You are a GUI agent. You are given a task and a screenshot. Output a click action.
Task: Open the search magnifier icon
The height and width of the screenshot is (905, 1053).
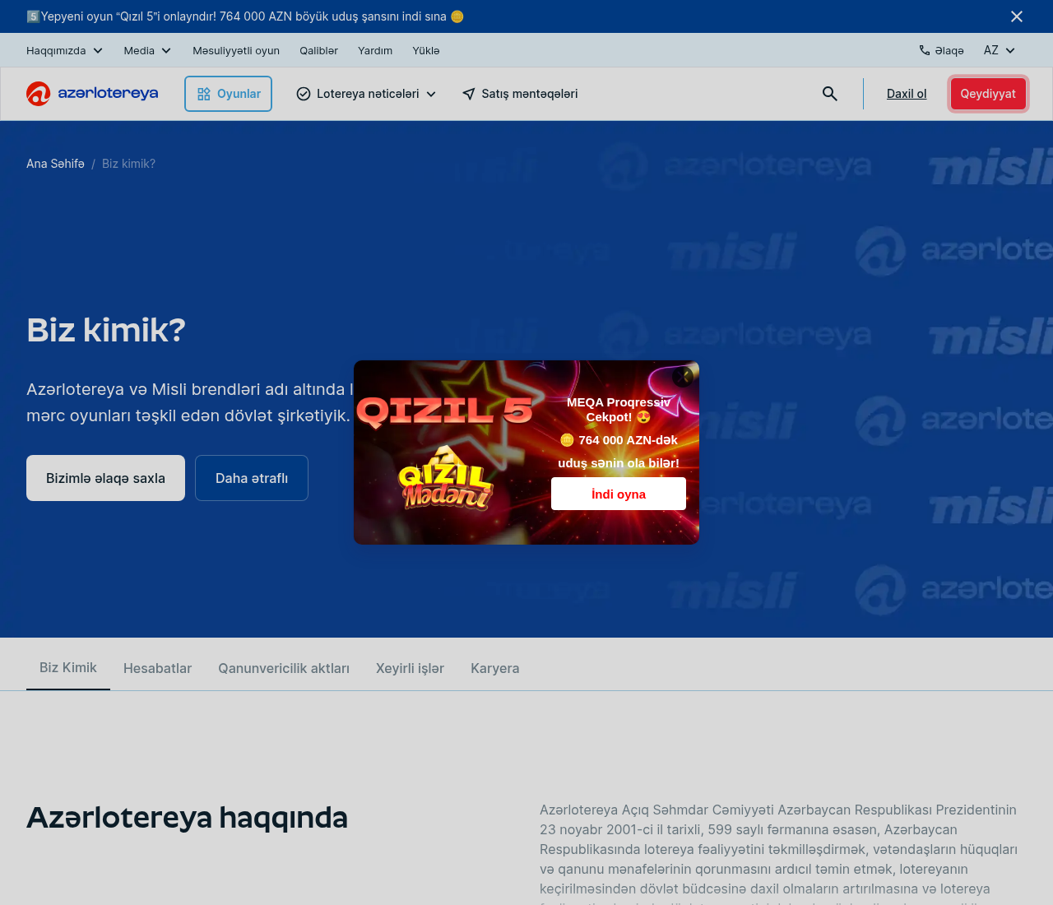830,94
